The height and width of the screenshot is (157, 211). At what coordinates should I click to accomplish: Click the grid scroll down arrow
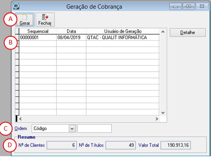click(x=163, y=113)
